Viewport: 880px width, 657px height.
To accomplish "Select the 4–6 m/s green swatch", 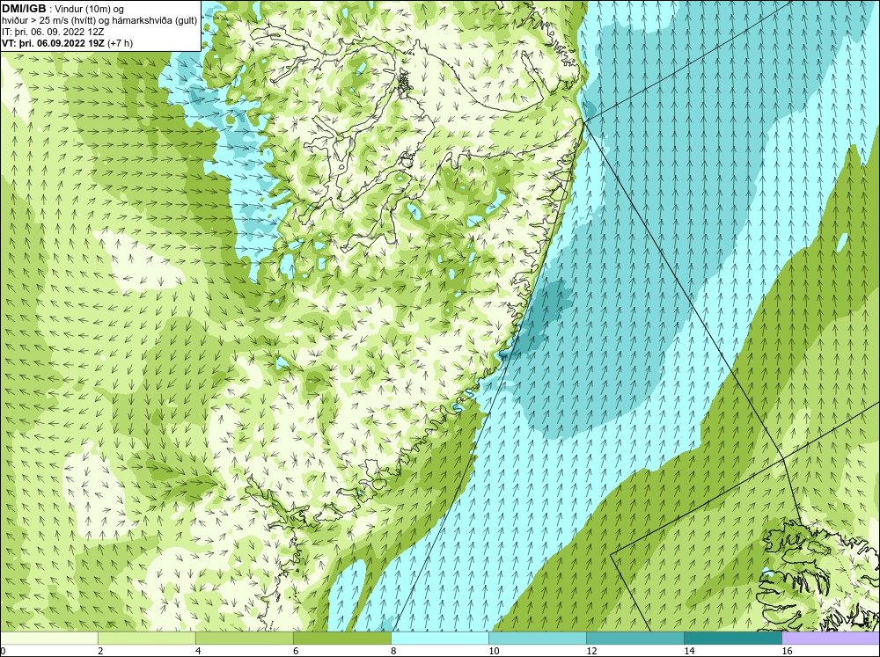I will coord(244,638).
